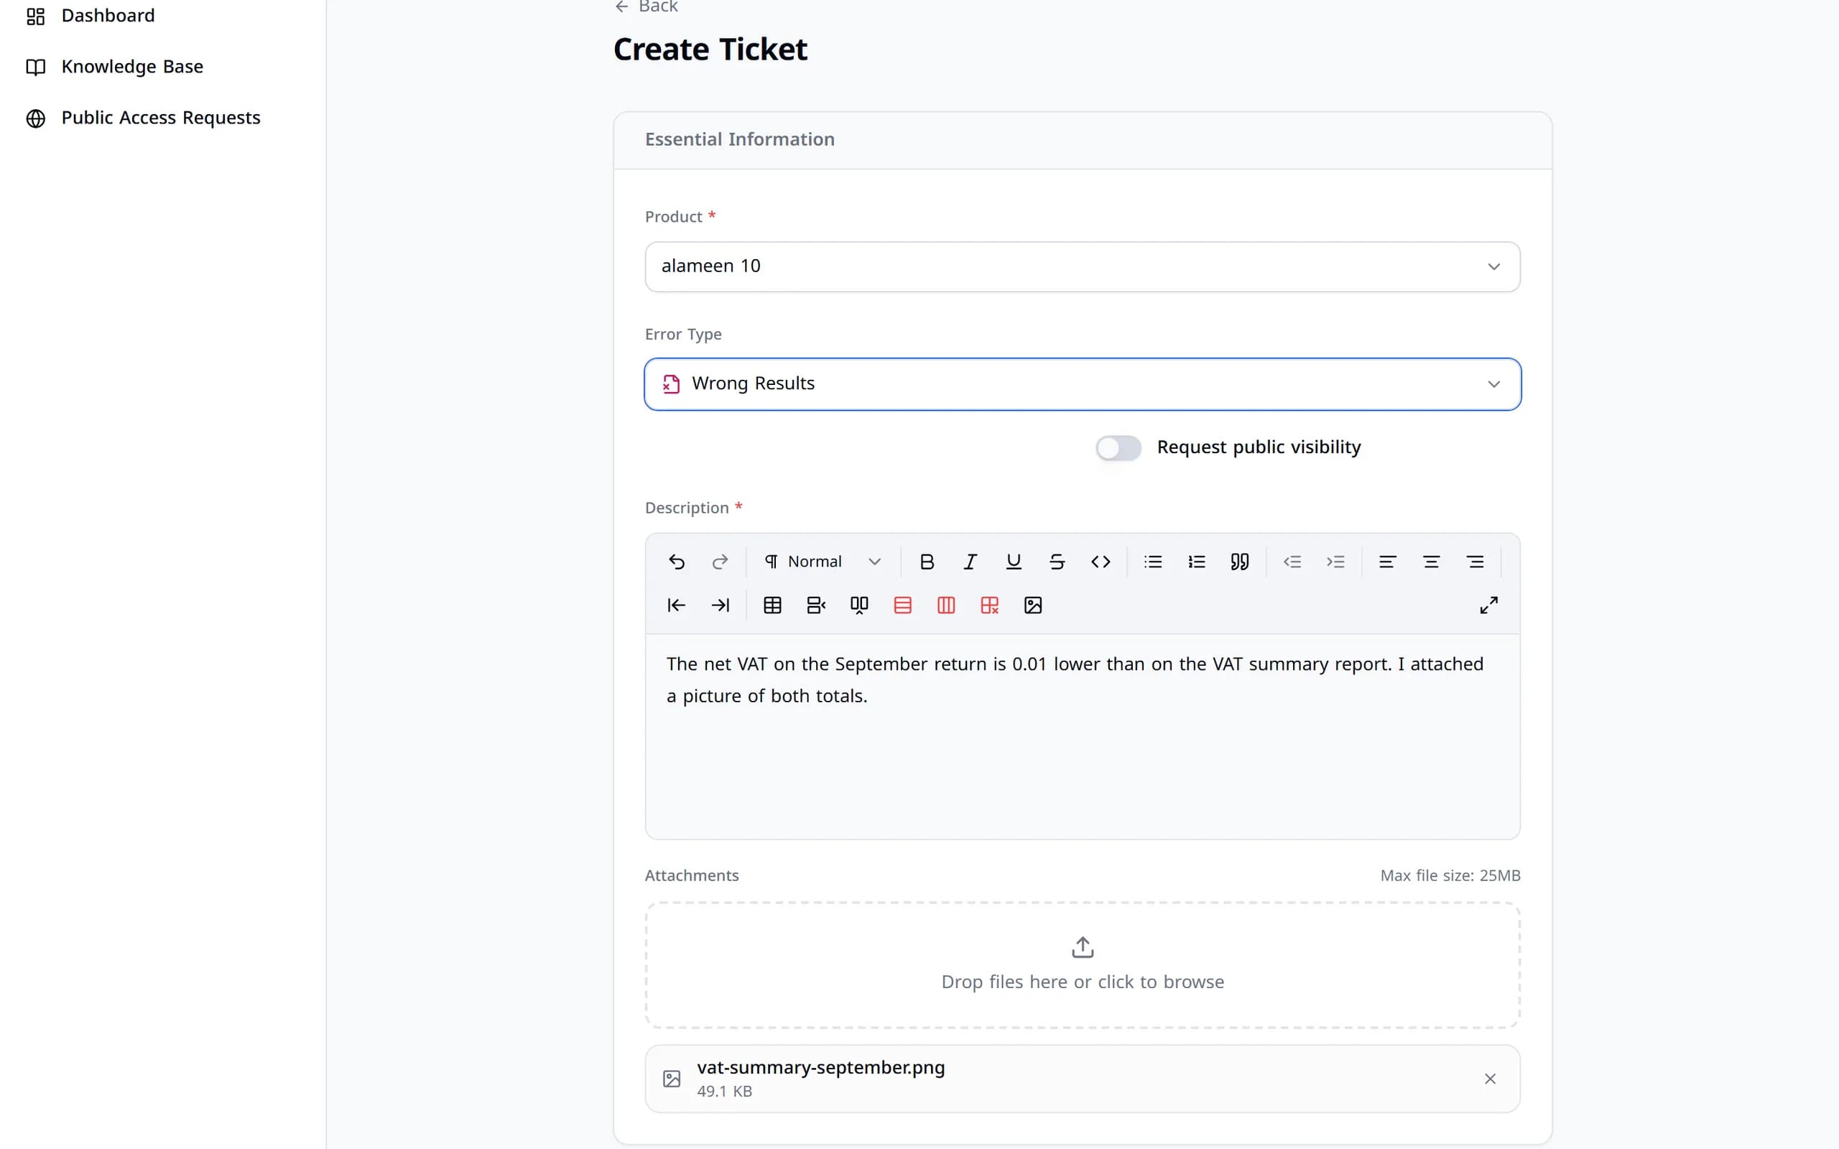Align text left
This screenshot has width=1839, height=1149.
click(x=1388, y=562)
